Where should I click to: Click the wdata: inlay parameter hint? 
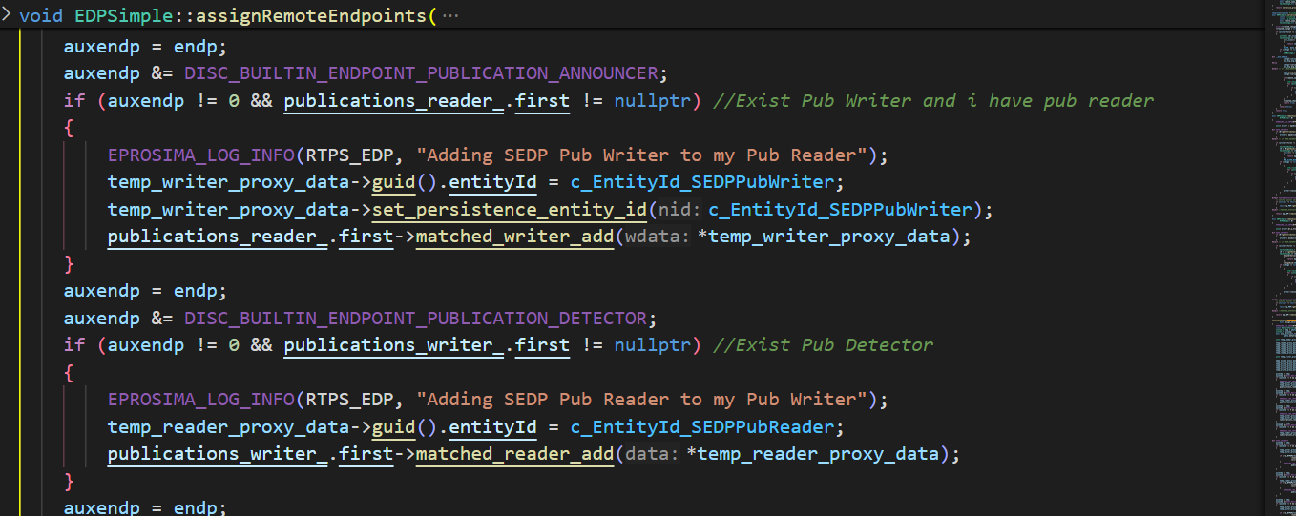[658, 237]
